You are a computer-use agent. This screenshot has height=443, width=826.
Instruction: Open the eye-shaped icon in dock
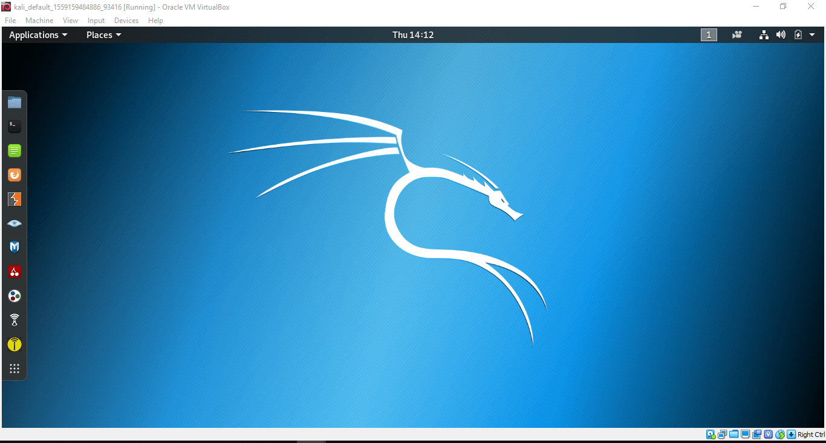tap(15, 223)
